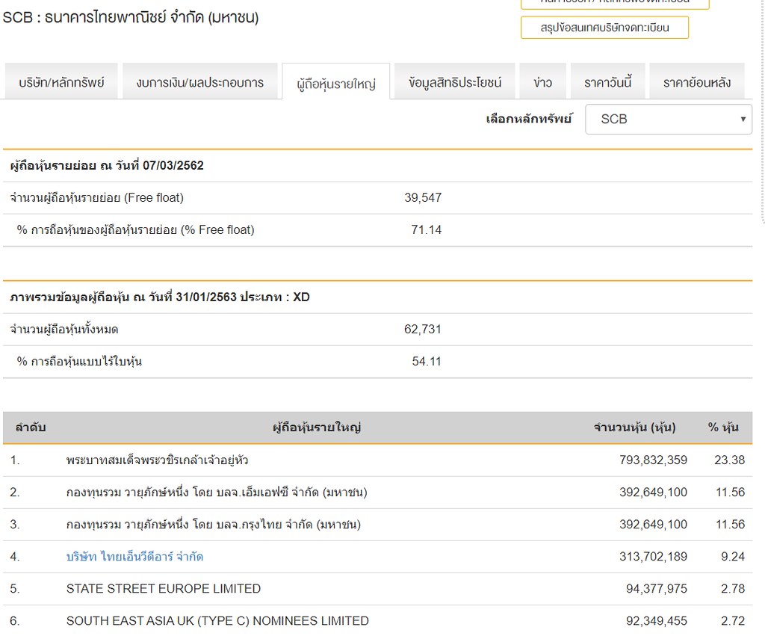Click the SCB company title heading
The width and height of the screenshot is (765, 636).
point(131,18)
